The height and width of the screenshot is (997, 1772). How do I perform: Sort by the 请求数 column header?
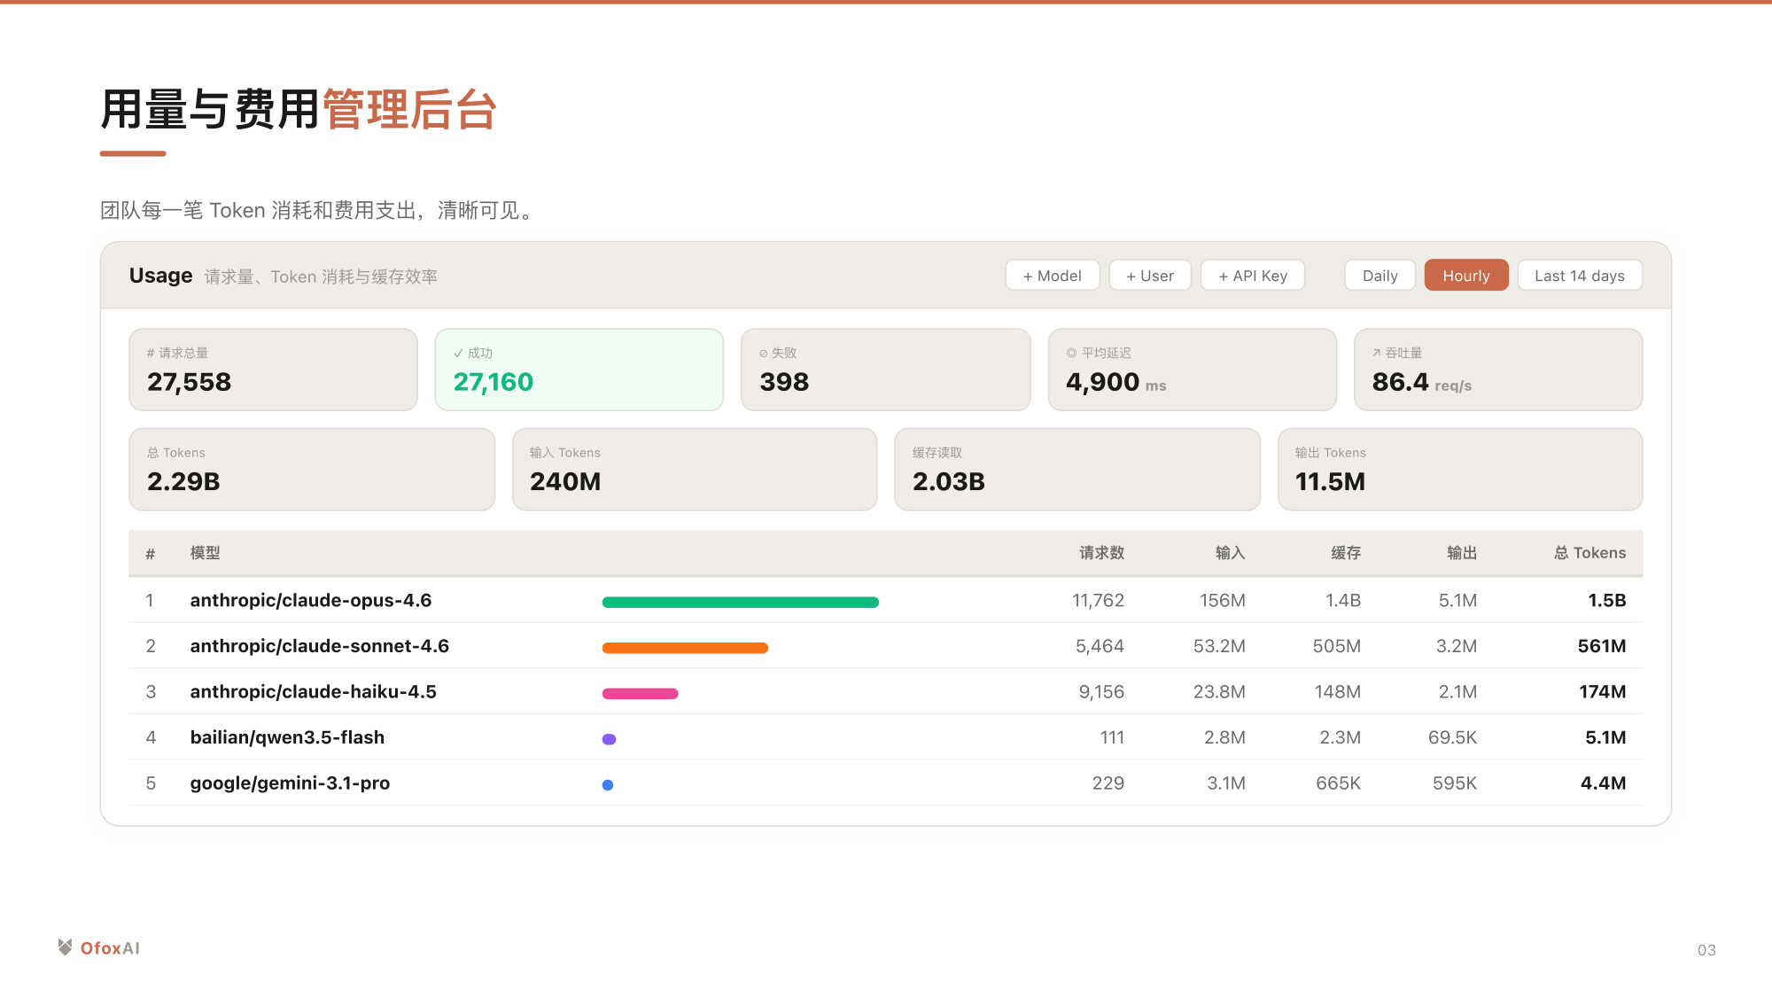tap(1101, 553)
